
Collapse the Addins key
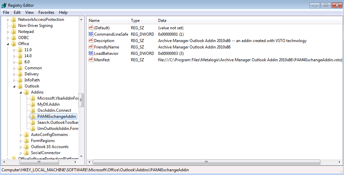[21, 93]
